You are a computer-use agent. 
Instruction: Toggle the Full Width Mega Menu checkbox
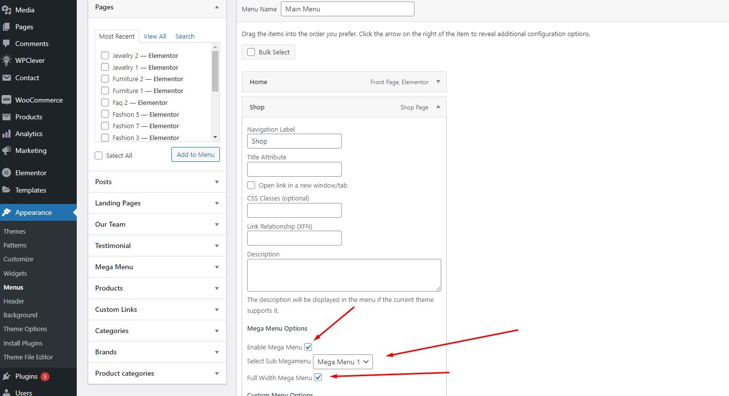pos(318,378)
